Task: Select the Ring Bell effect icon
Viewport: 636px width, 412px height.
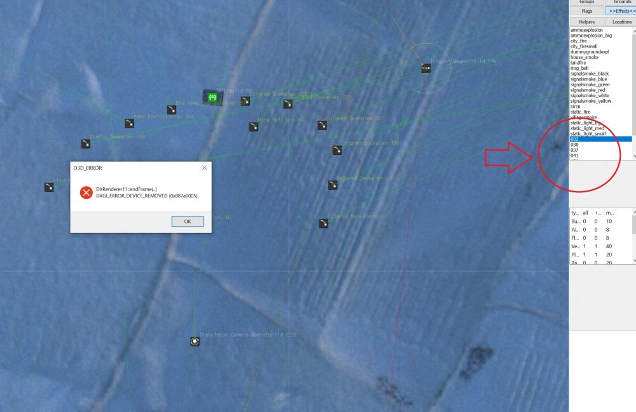Action: [254, 127]
